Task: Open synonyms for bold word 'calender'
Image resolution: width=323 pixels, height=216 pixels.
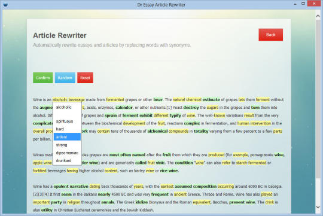Action: [x=124, y=108]
